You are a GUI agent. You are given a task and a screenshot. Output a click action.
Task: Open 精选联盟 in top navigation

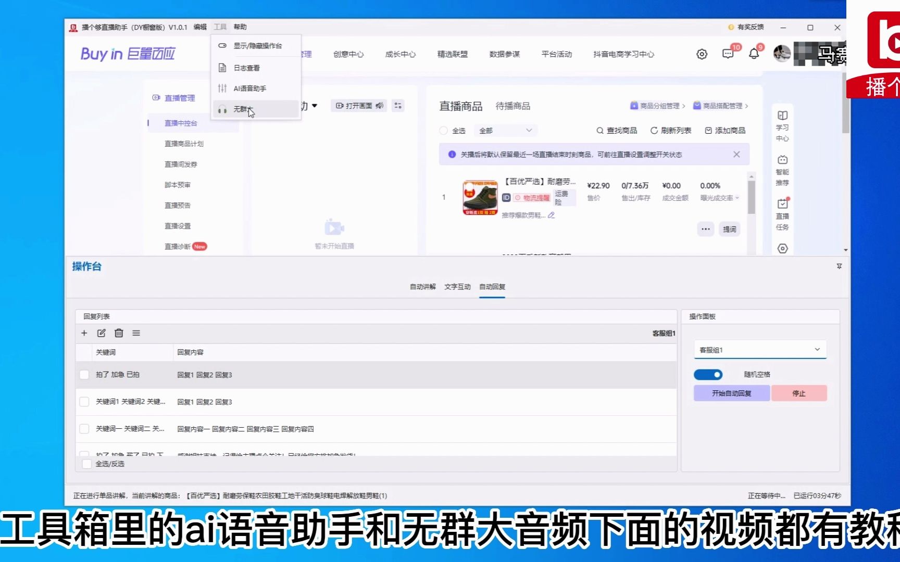point(453,54)
